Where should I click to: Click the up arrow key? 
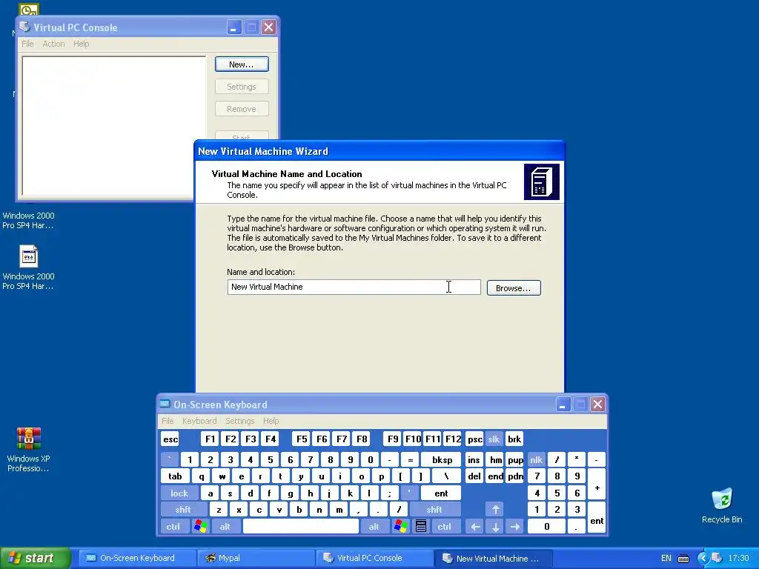(496, 510)
